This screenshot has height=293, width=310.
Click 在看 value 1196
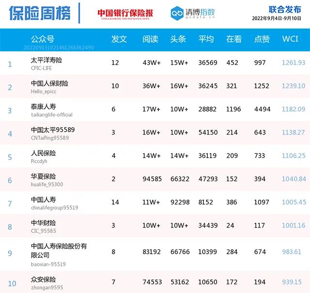click(x=233, y=109)
